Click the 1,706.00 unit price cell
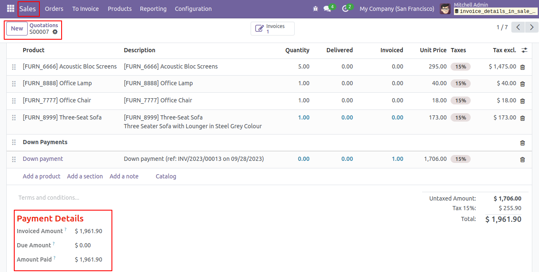 click(435, 159)
